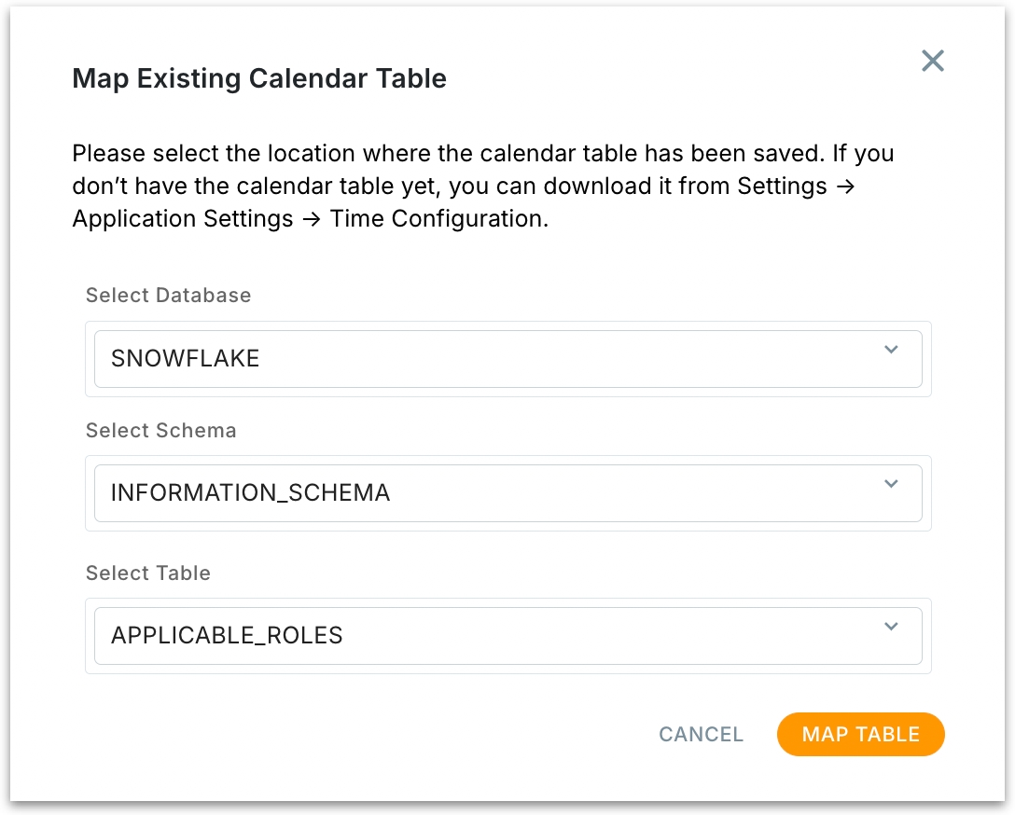This screenshot has height=815, width=1015.
Task: Expand the schema dropdown showing INFORMATION_SCHEMA
Action: pos(507,493)
